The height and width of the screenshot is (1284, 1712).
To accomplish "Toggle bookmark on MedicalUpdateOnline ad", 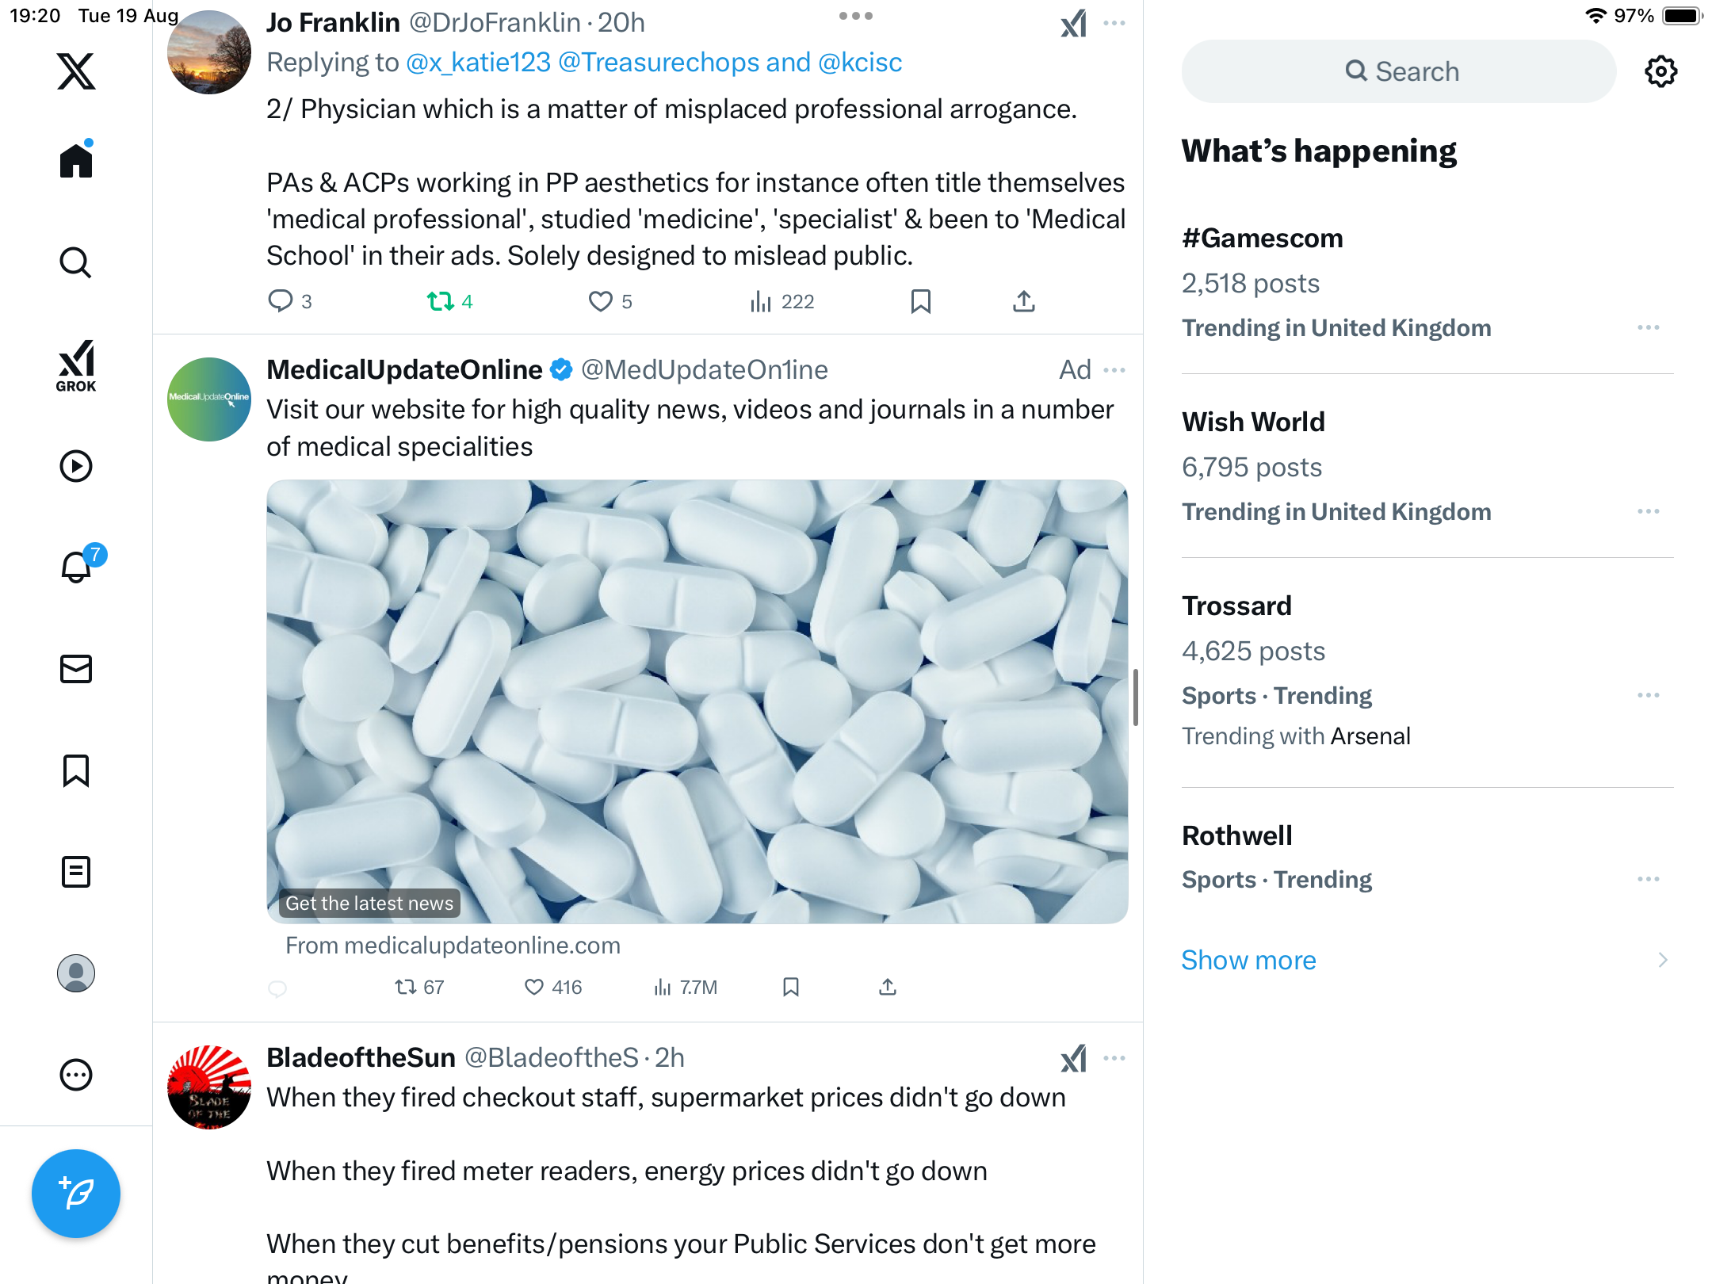I will coord(790,987).
